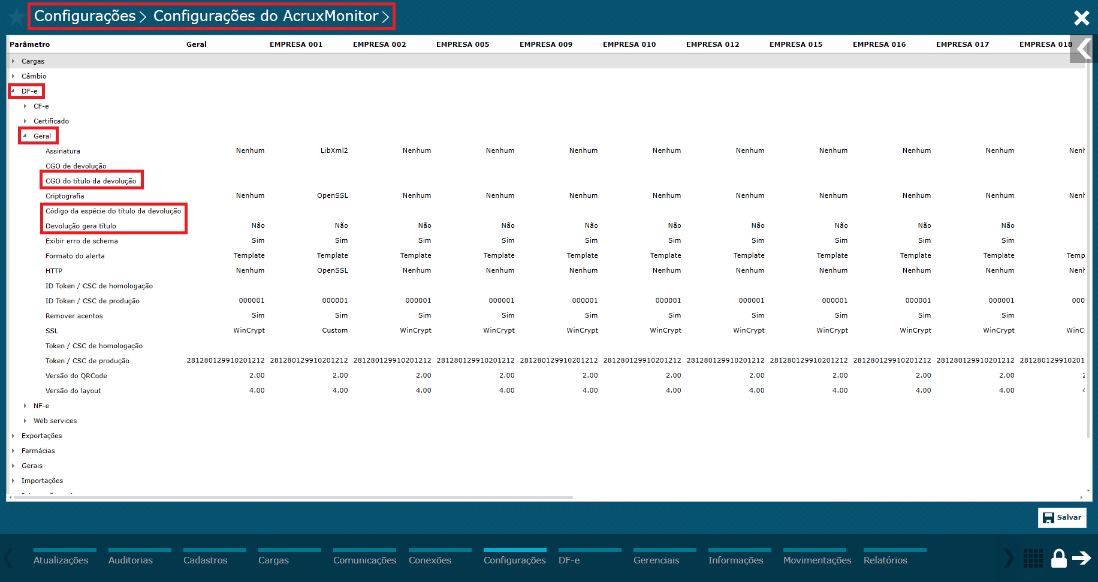Select the Criptografia parameter row

pos(65,196)
